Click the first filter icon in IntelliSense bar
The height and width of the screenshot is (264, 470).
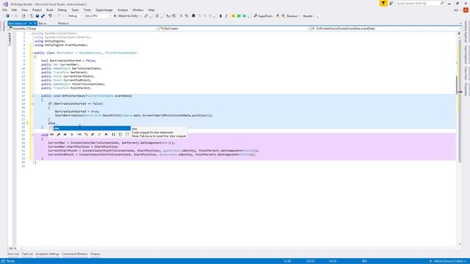pyautogui.click(x=52, y=134)
